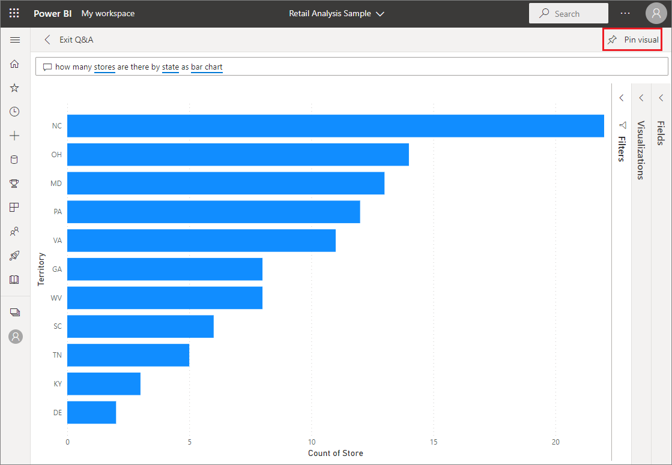Open the Retail Analysis Sample dataset dropdown
672x465 pixels.
tap(381, 13)
